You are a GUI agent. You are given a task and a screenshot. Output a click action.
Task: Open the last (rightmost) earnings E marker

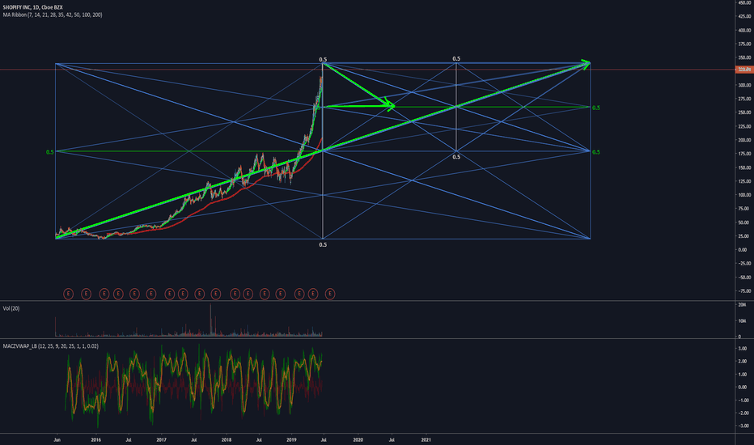[x=330, y=294]
